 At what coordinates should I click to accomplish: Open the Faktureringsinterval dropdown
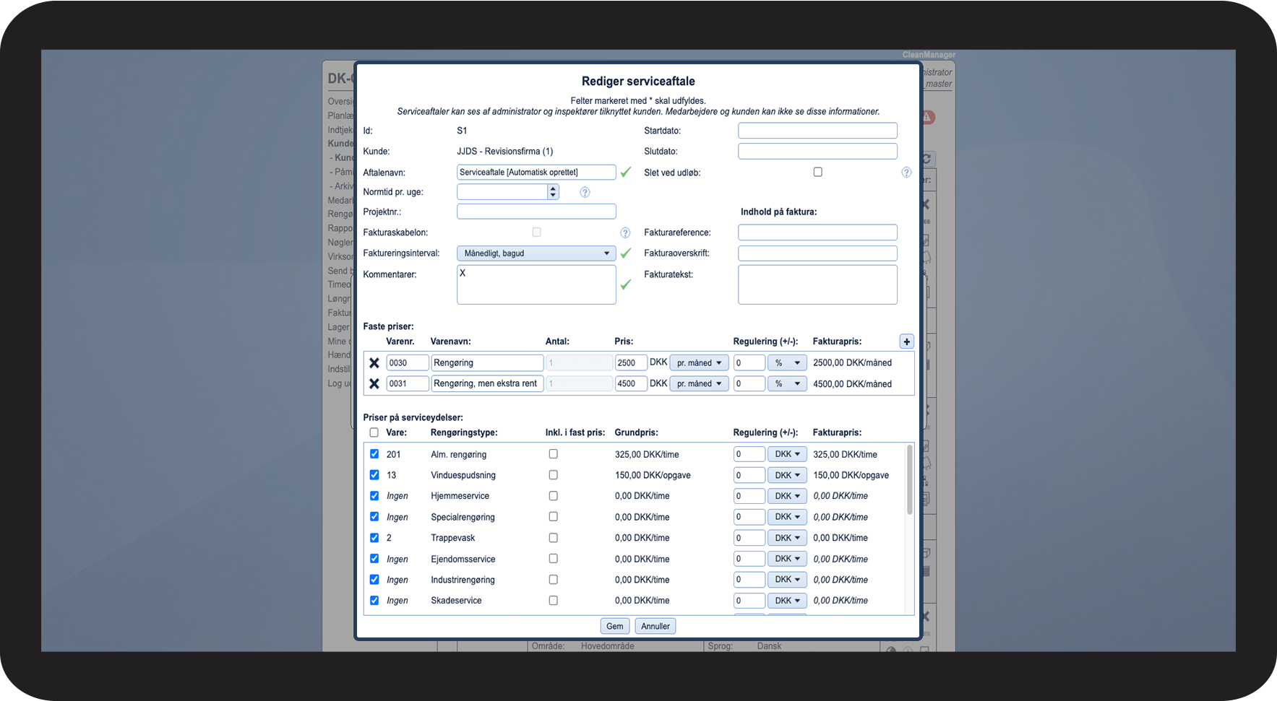[536, 253]
